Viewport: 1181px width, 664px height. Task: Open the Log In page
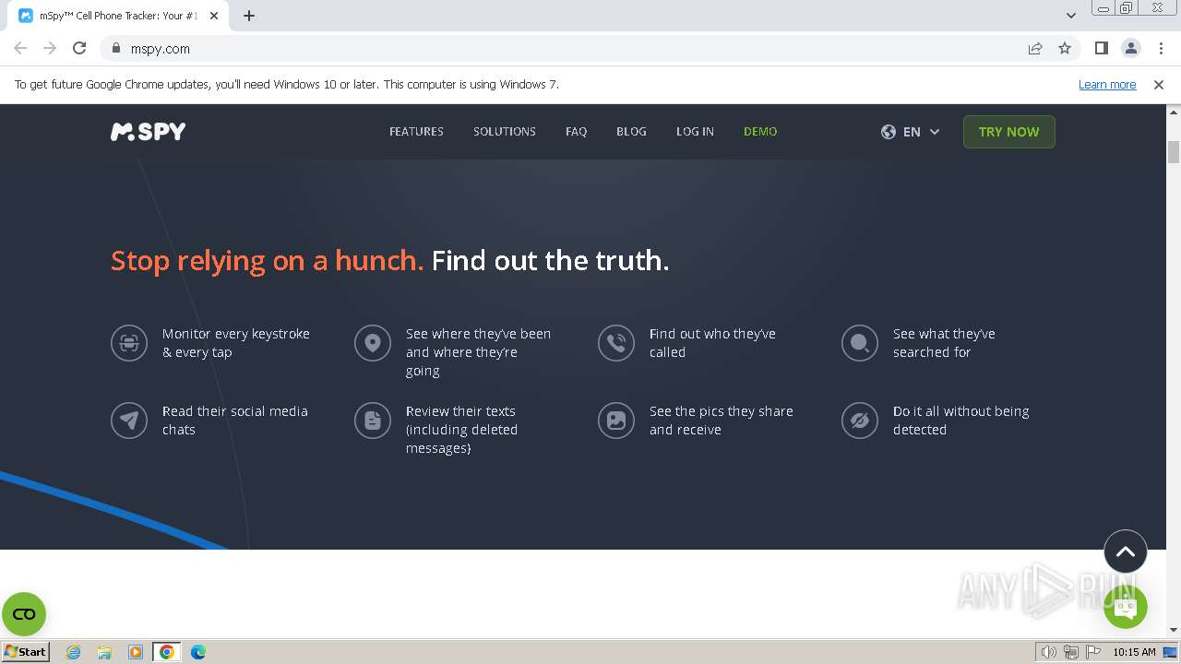695,131
